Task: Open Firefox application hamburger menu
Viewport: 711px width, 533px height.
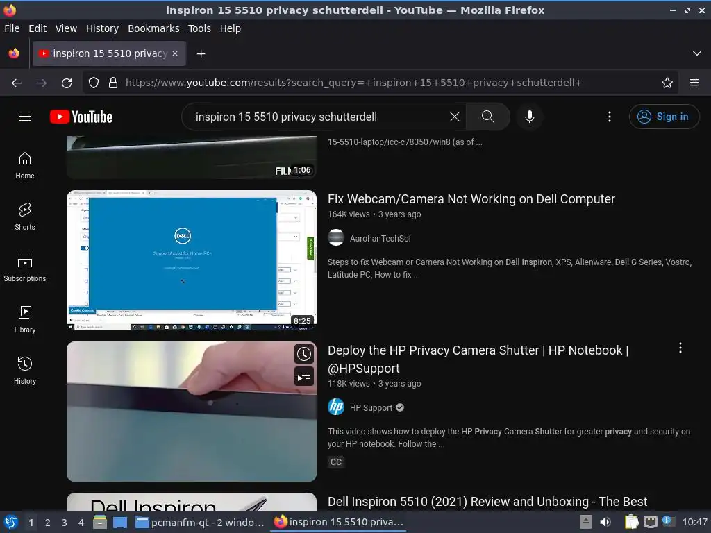Action: pos(694,83)
